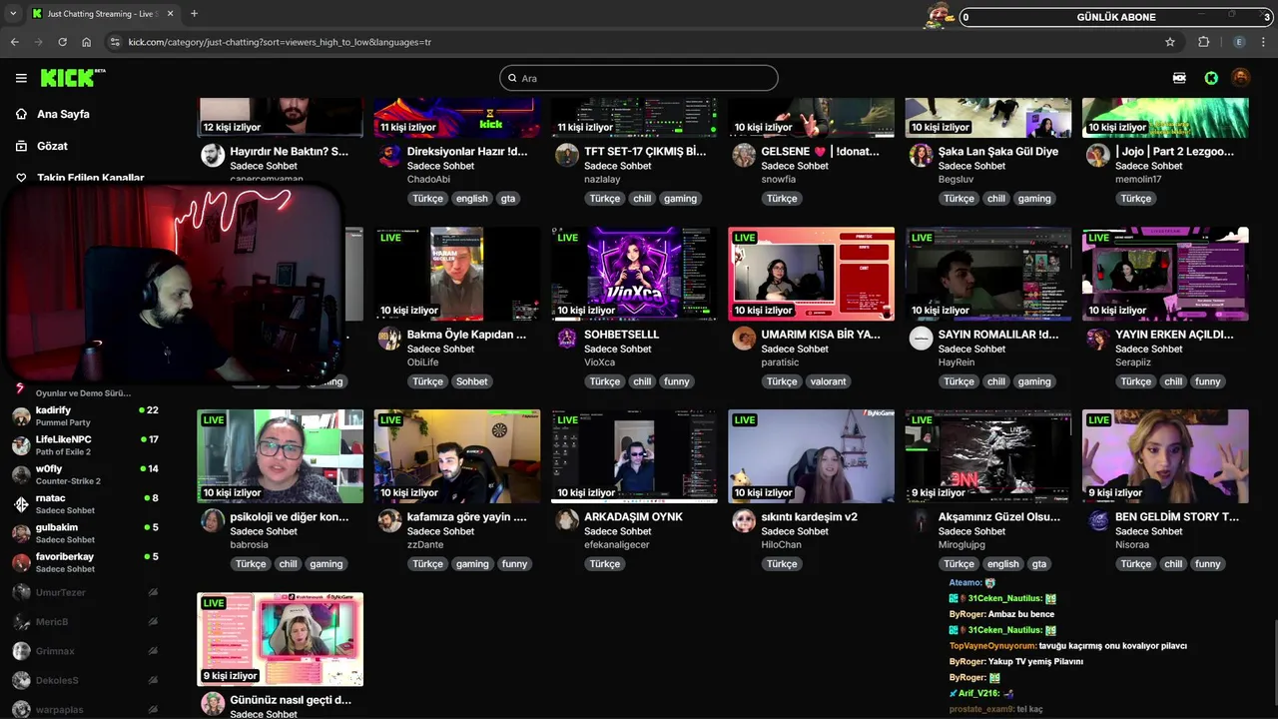Open stream title sıkıntı kardeşim v2
Viewport: 1278px width, 719px height.
(809, 517)
